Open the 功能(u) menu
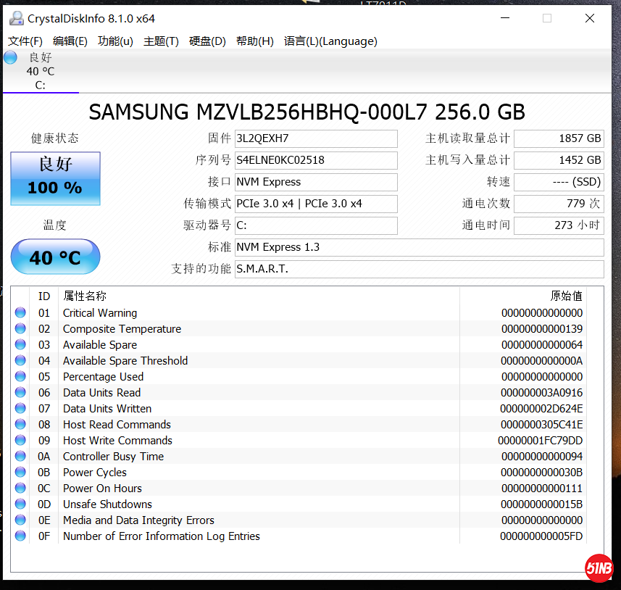The width and height of the screenshot is (621, 590). click(x=115, y=41)
